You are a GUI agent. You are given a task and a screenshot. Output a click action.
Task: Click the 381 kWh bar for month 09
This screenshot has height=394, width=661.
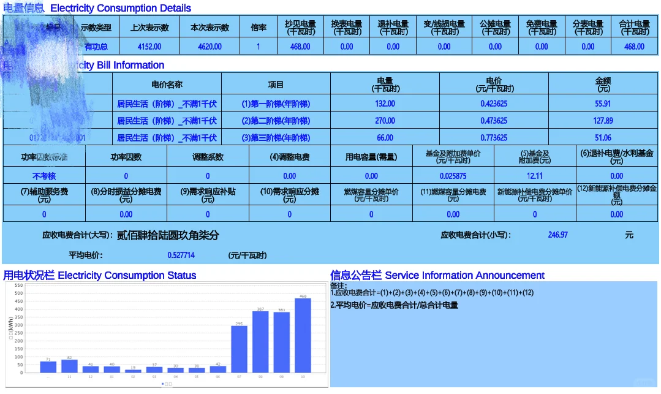(281, 342)
